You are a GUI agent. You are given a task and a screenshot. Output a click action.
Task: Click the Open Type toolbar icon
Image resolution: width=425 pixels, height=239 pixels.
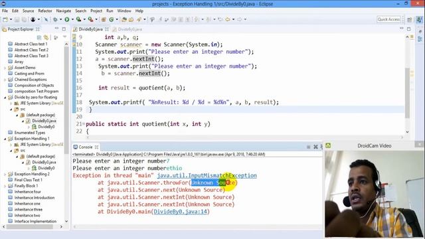tap(124, 19)
